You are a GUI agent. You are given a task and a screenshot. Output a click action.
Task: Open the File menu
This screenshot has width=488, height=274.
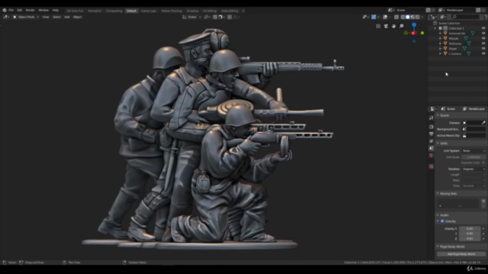[11, 10]
